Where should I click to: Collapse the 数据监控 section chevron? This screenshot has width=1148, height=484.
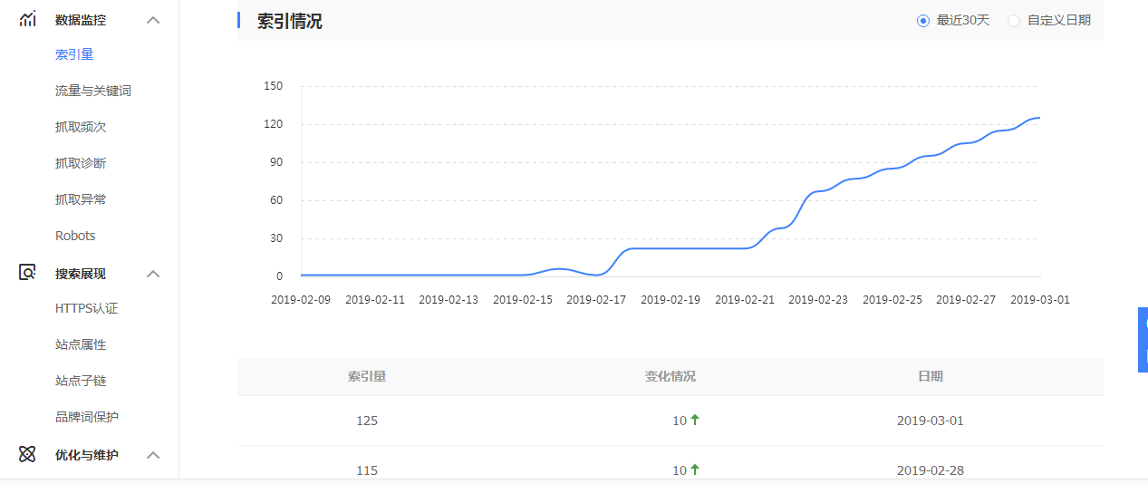click(x=153, y=20)
